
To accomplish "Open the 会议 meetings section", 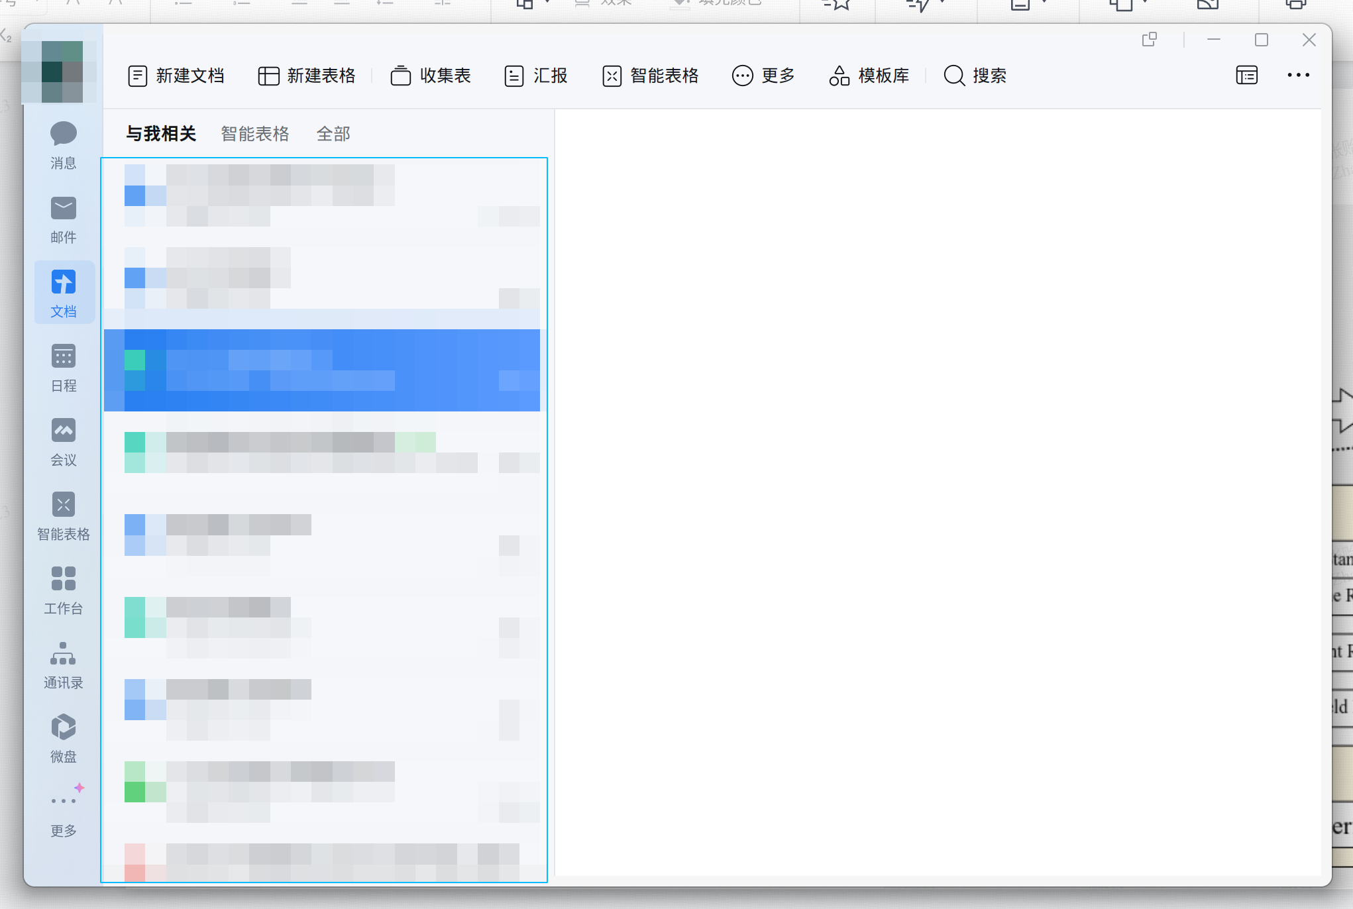I will point(64,443).
